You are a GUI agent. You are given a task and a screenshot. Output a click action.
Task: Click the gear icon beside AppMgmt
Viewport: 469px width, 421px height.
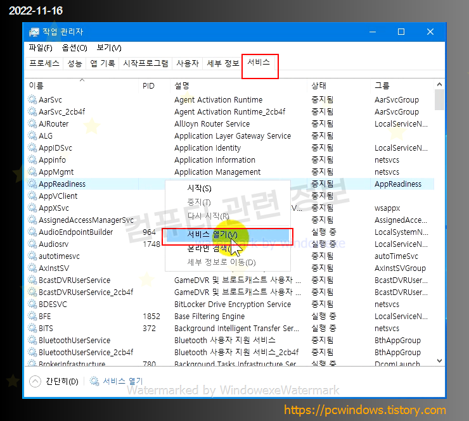32,172
